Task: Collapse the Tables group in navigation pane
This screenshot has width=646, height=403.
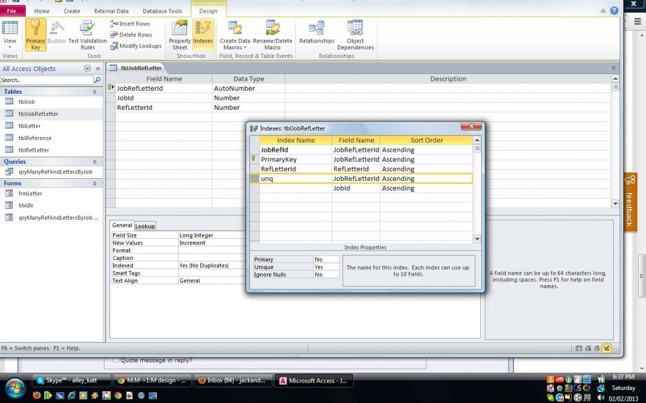Action: [x=95, y=92]
